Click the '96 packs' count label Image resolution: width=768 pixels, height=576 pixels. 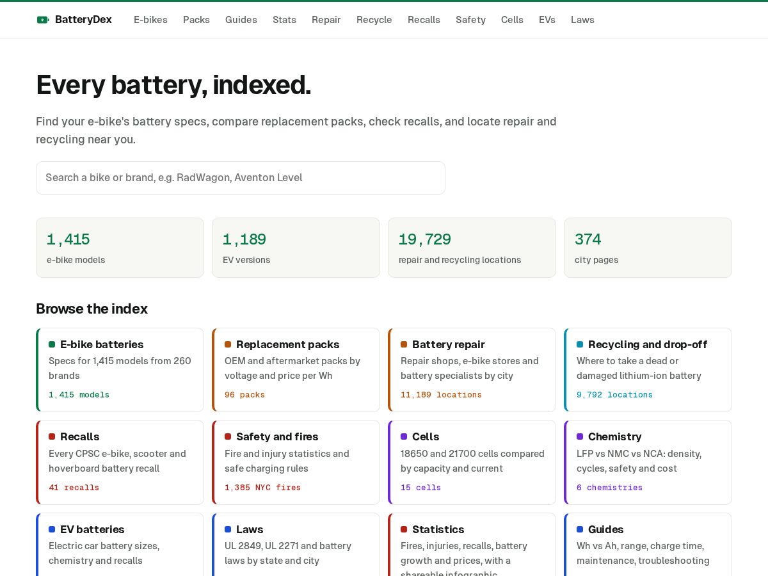[244, 395]
